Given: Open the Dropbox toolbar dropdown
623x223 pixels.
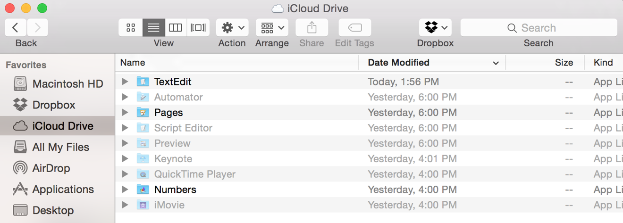Looking at the screenshot, I should (x=435, y=28).
